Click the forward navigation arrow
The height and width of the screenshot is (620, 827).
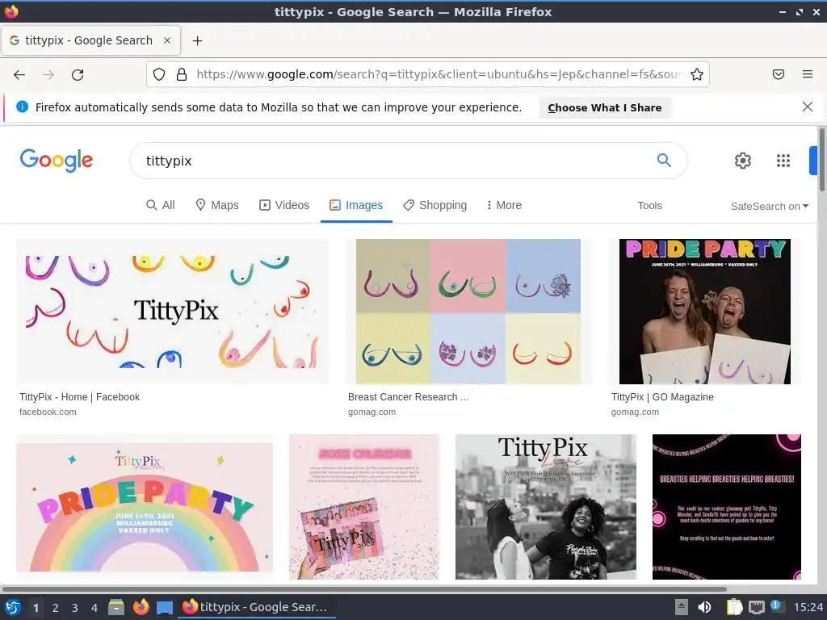click(x=48, y=75)
